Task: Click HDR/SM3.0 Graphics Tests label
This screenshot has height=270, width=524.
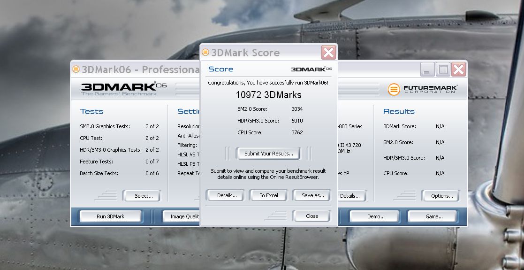Action: [111, 150]
